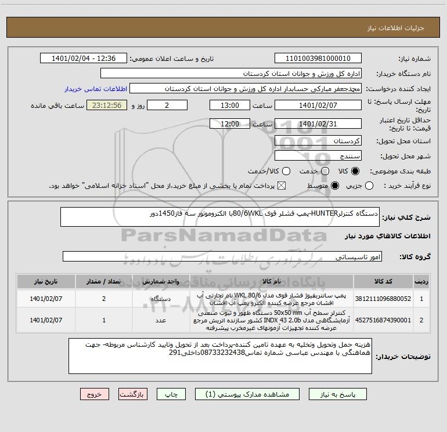
Task: Click item code 3812111096880052
Action: [383, 299]
